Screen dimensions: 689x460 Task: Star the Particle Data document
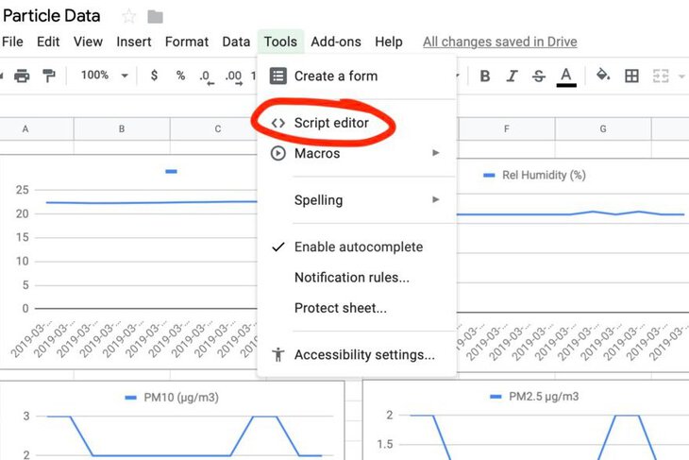(x=129, y=16)
